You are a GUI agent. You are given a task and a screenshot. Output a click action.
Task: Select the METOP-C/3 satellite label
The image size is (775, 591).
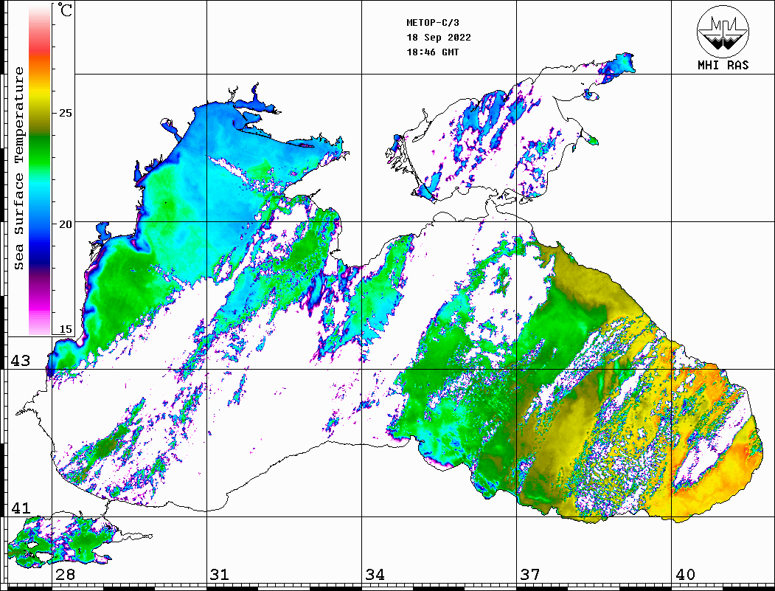tap(433, 23)
